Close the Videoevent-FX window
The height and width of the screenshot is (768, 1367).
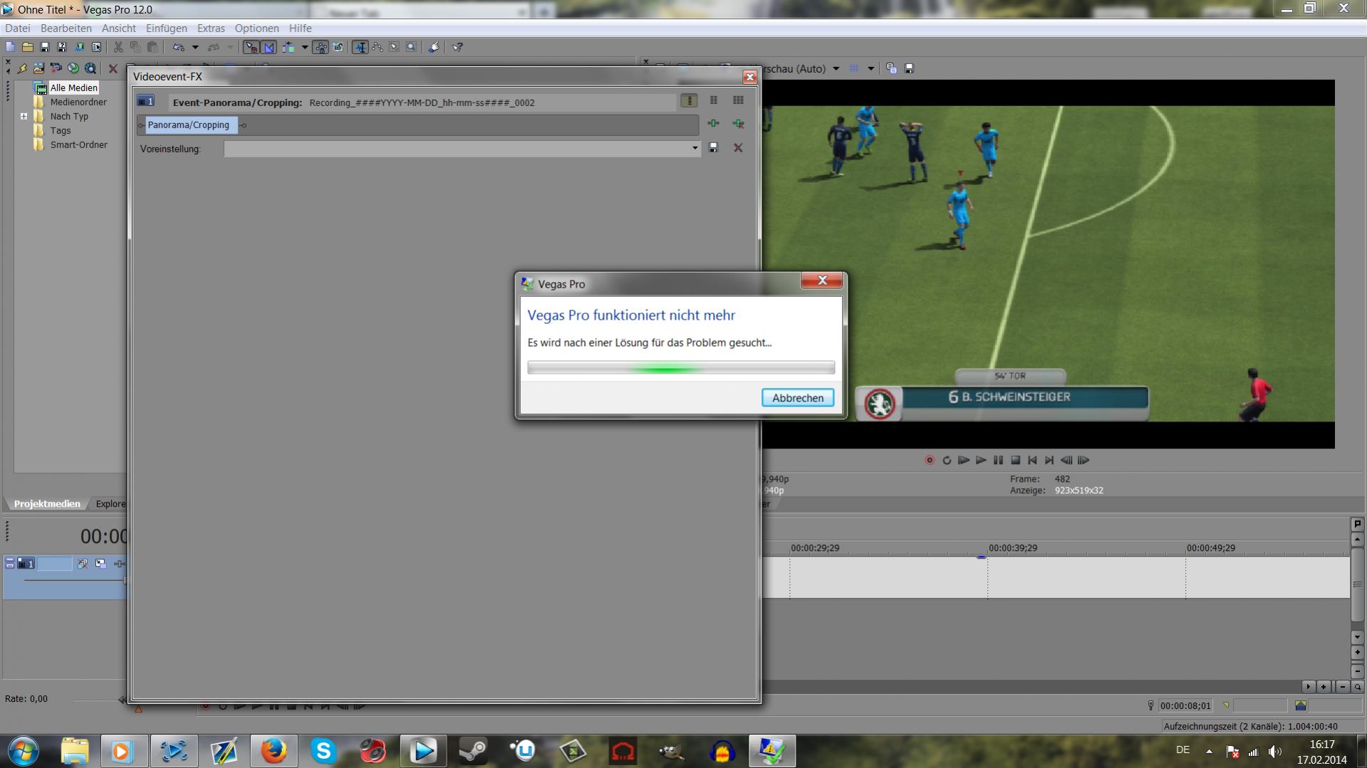pos(749,77)
